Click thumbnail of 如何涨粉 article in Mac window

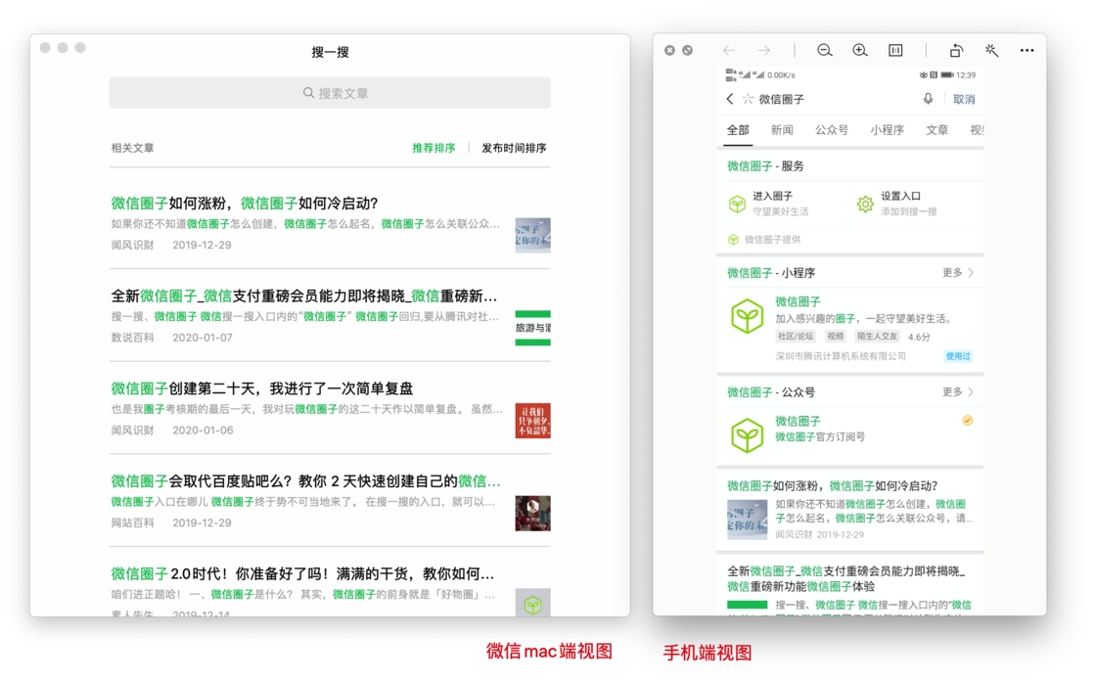532,235
